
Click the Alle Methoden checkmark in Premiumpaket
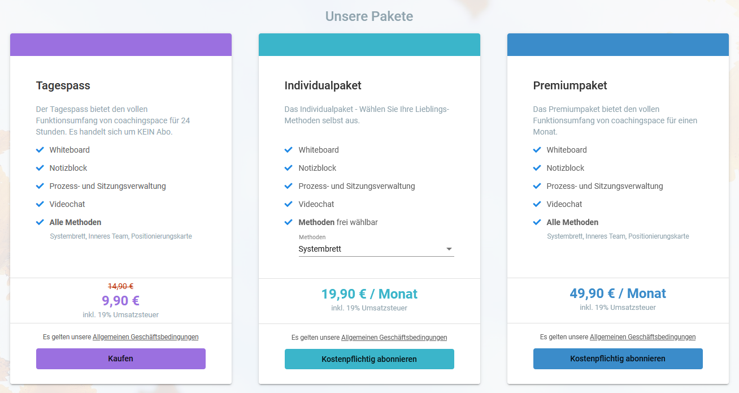(x=537, y=222)
